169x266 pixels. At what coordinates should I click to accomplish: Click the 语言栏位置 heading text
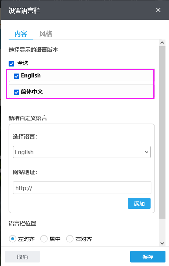(22, 223)
